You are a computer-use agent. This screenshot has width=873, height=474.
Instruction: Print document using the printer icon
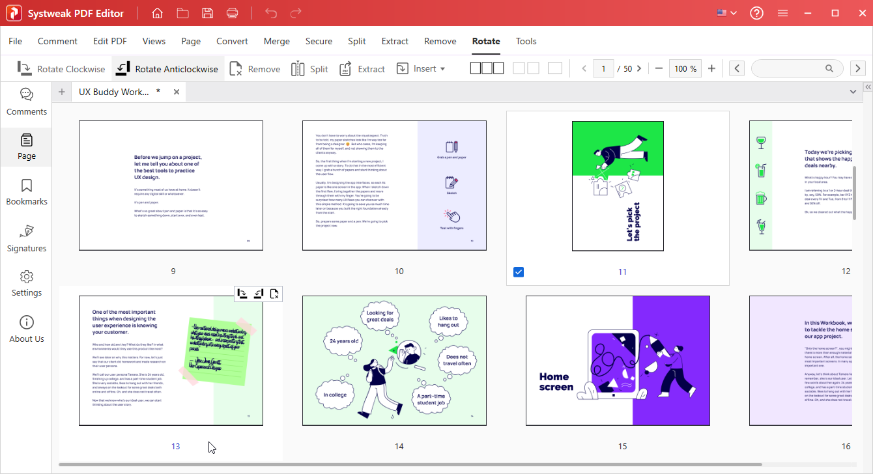coord(233,13)
